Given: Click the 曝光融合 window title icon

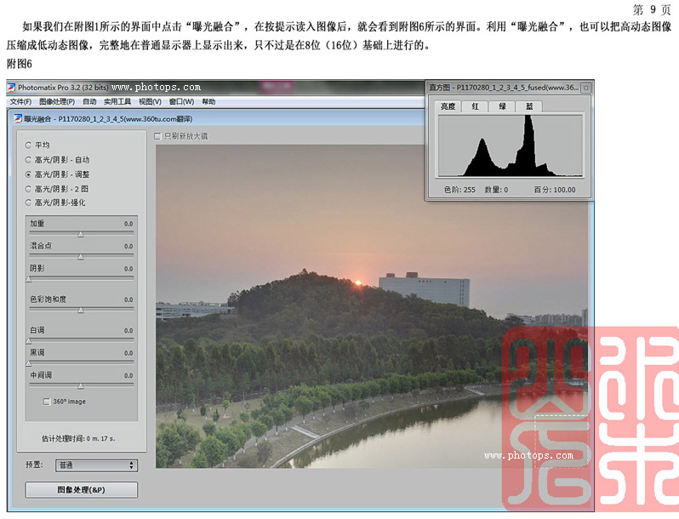Looking at the screenshot, I should [18, 118].
